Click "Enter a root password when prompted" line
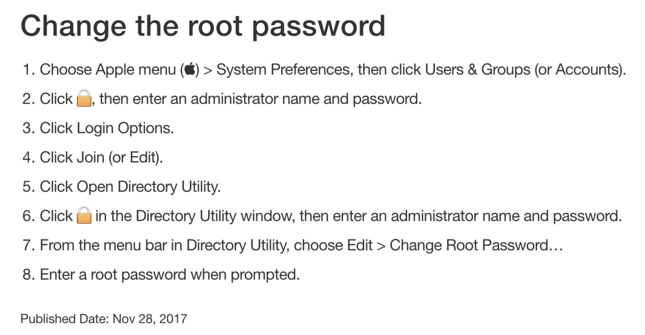This screenshot has width=645, height=335. [x=170, y=275]
